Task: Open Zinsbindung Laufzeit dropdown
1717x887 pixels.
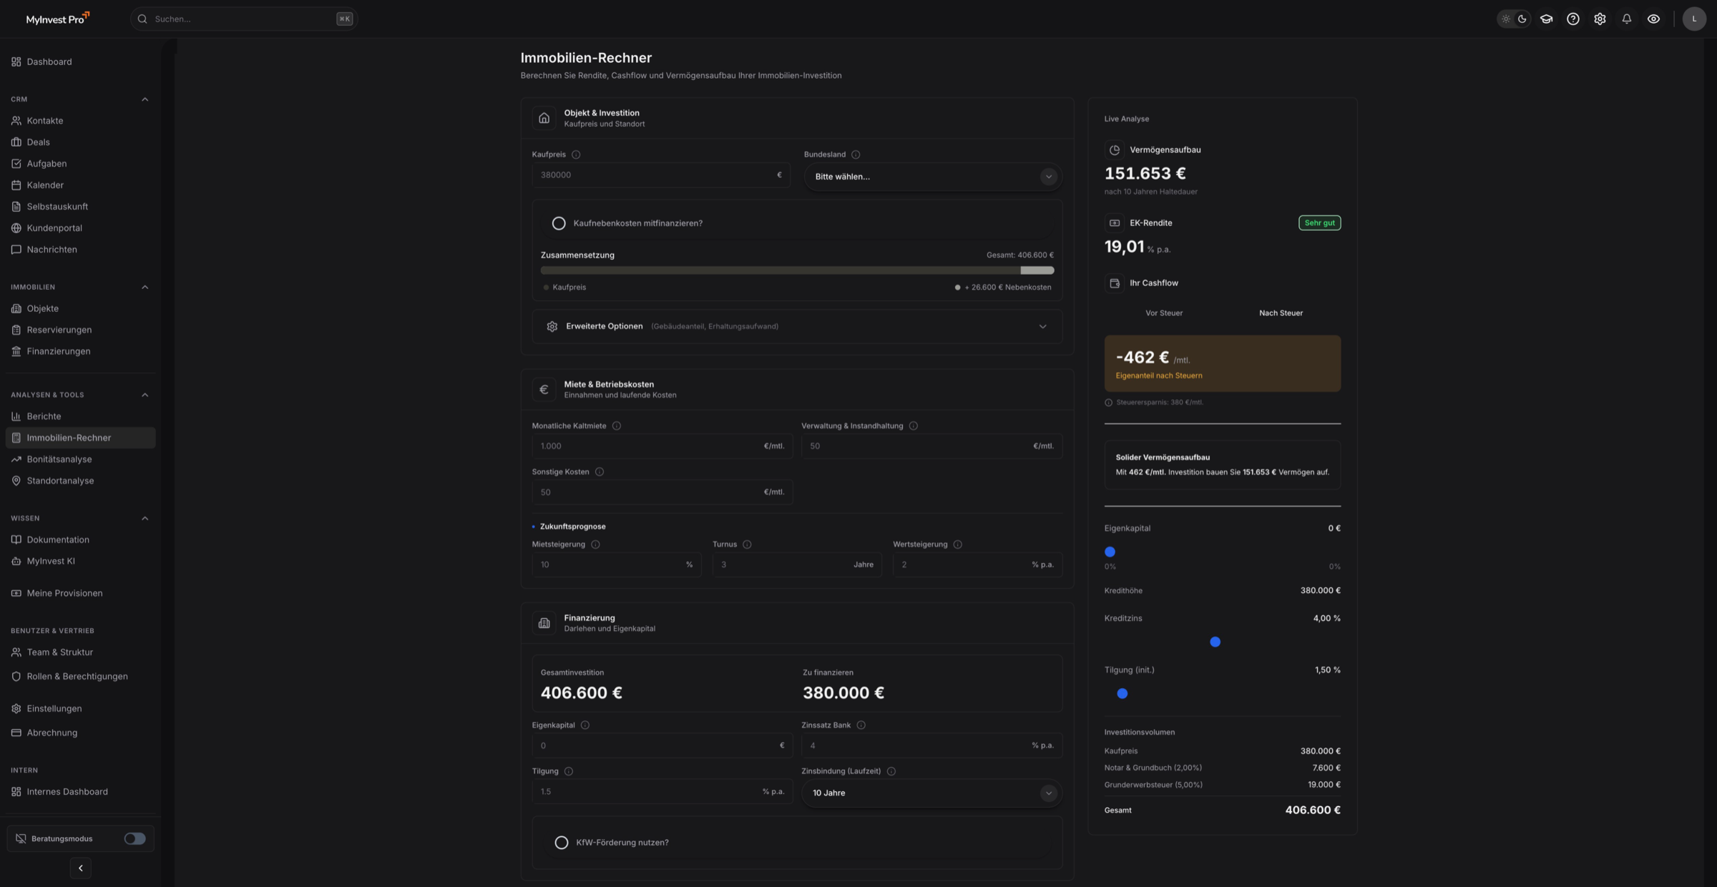Action: (x=932, y=793)
